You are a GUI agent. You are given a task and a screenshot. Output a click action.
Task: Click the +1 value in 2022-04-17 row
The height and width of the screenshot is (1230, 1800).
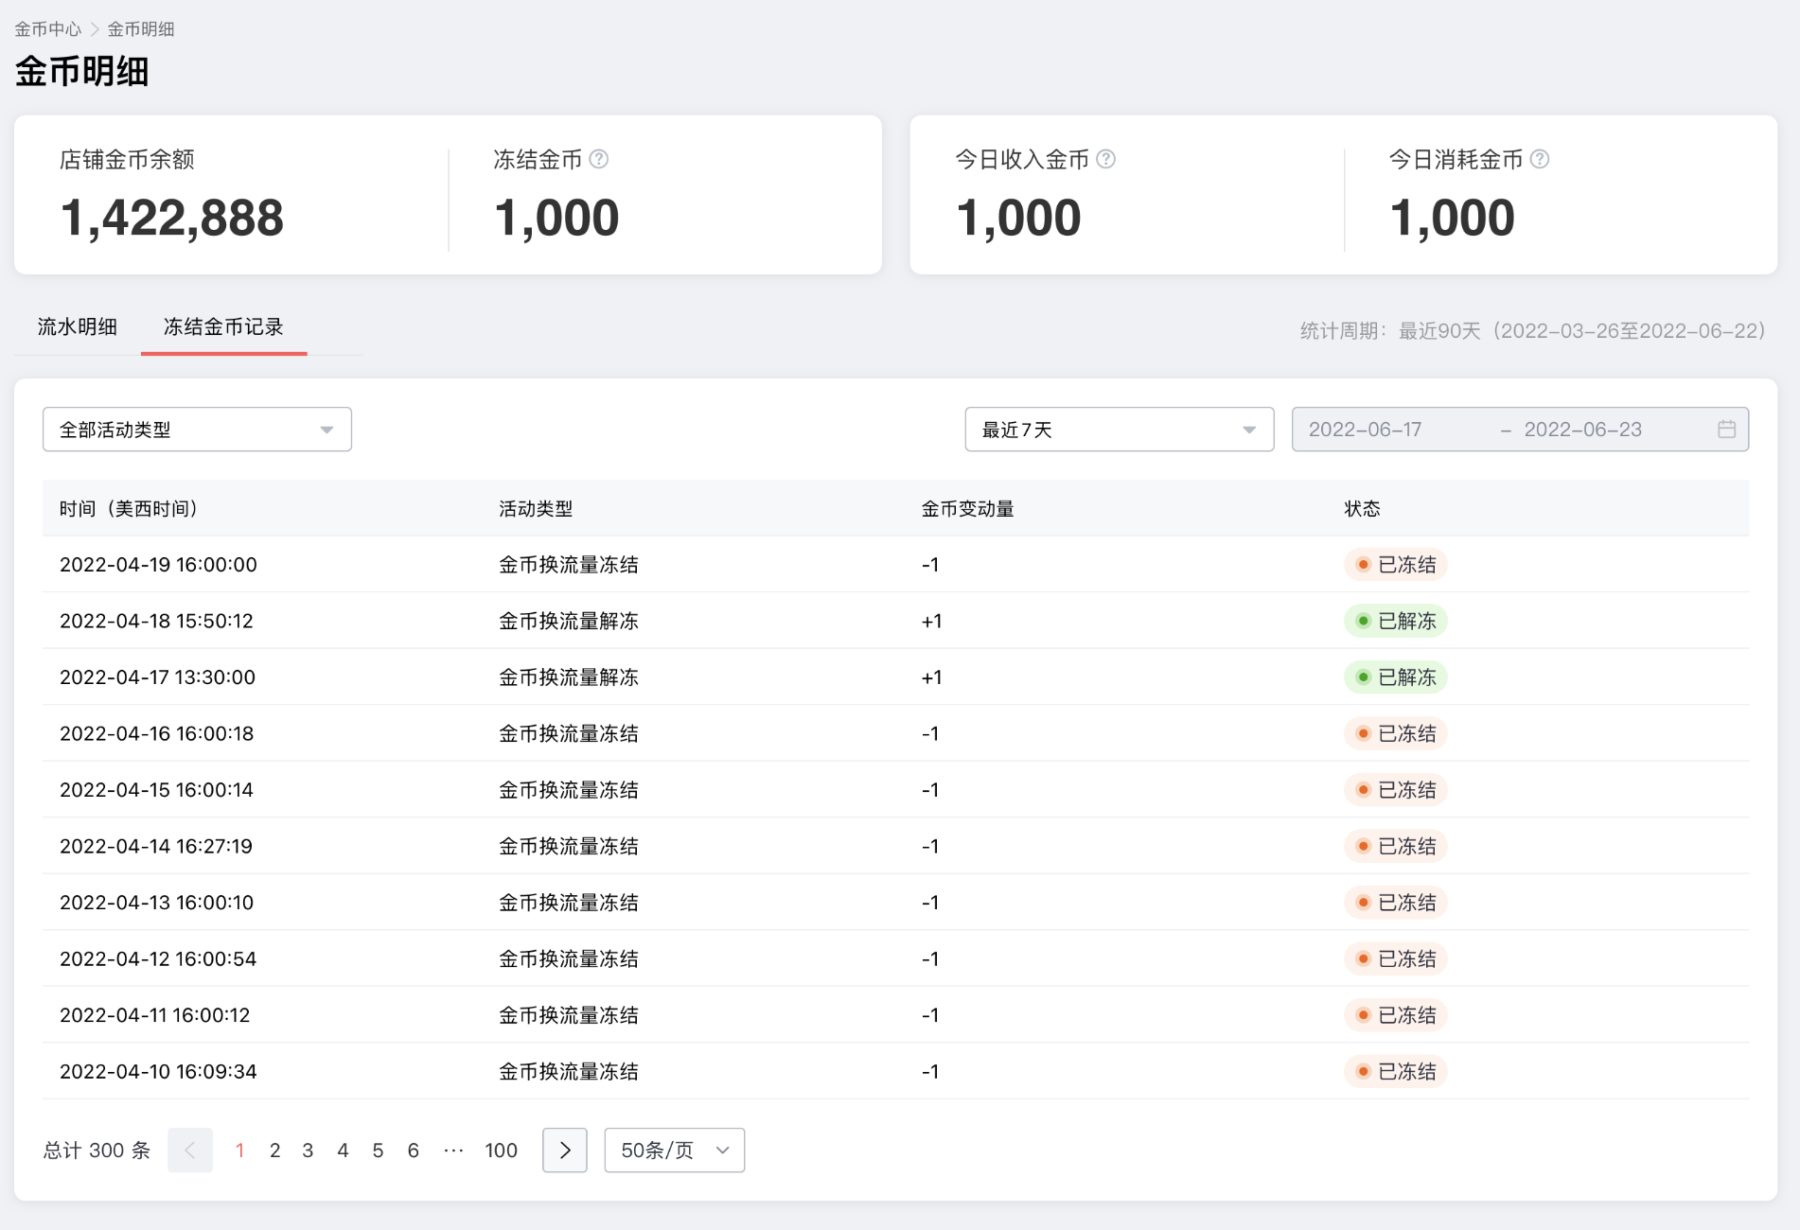coord(931,676)
